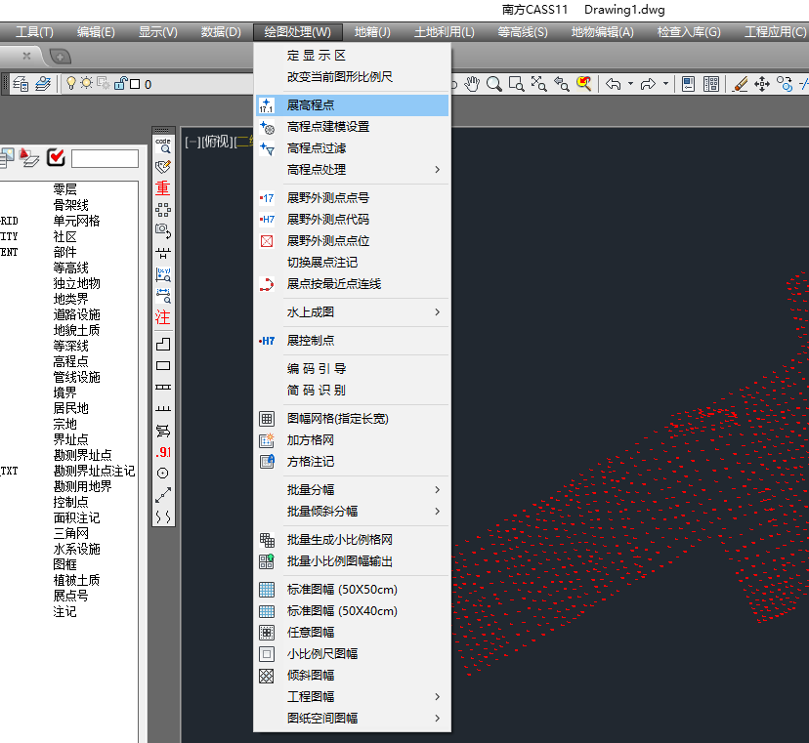This screenshot has height=743, width=809.
Task: Click the red 重 regenerate icon
Action: tap(163, 187)
